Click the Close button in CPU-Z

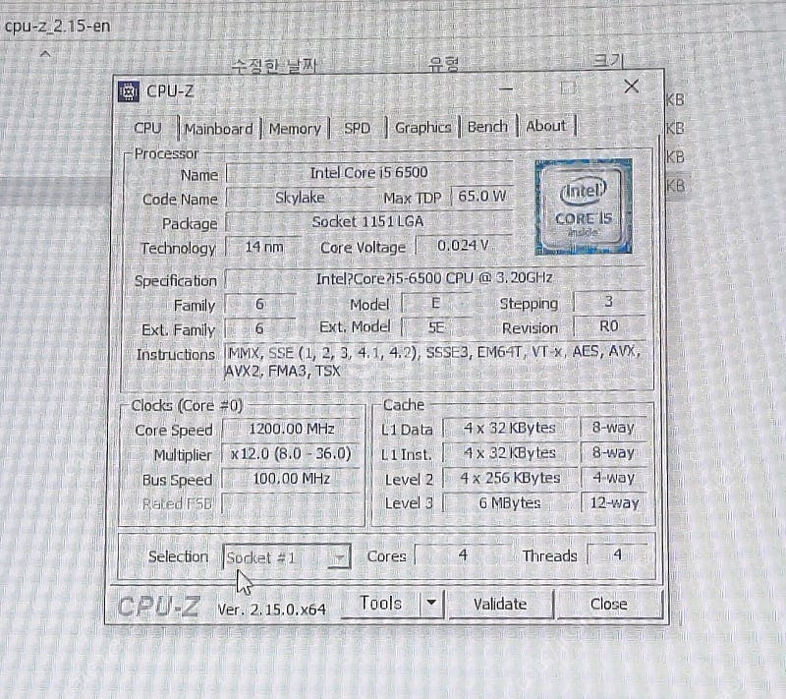(609, 604)
